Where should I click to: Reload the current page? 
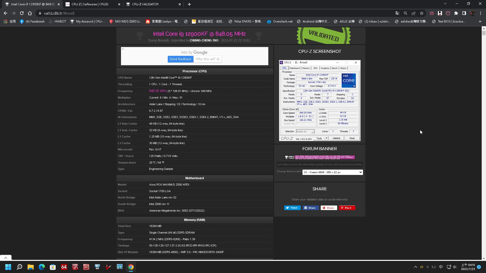click(x=22, y=13)
